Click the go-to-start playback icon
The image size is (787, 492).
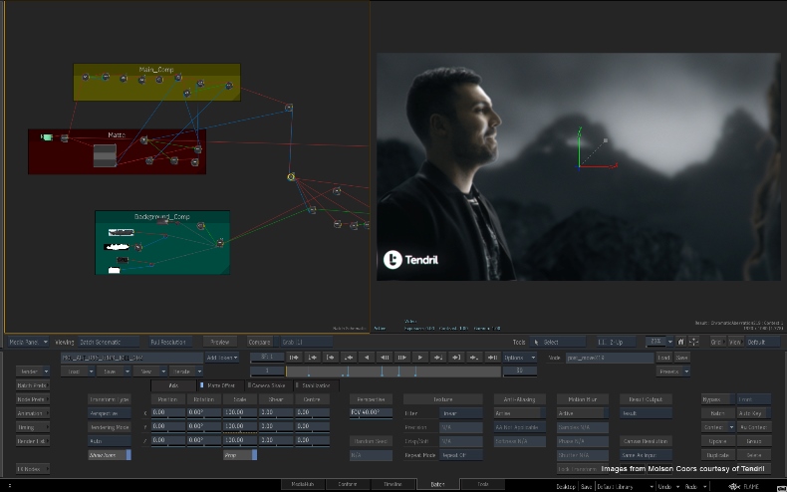(294, 358)
